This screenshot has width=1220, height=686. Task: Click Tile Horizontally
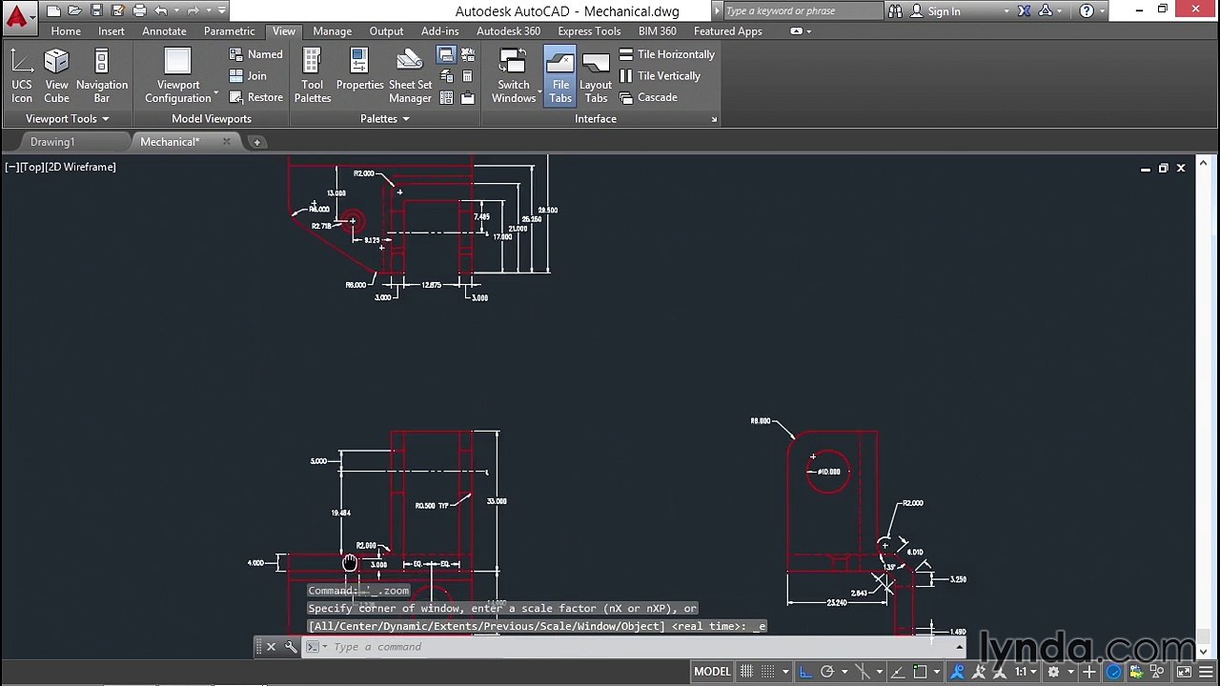(666, 54)
